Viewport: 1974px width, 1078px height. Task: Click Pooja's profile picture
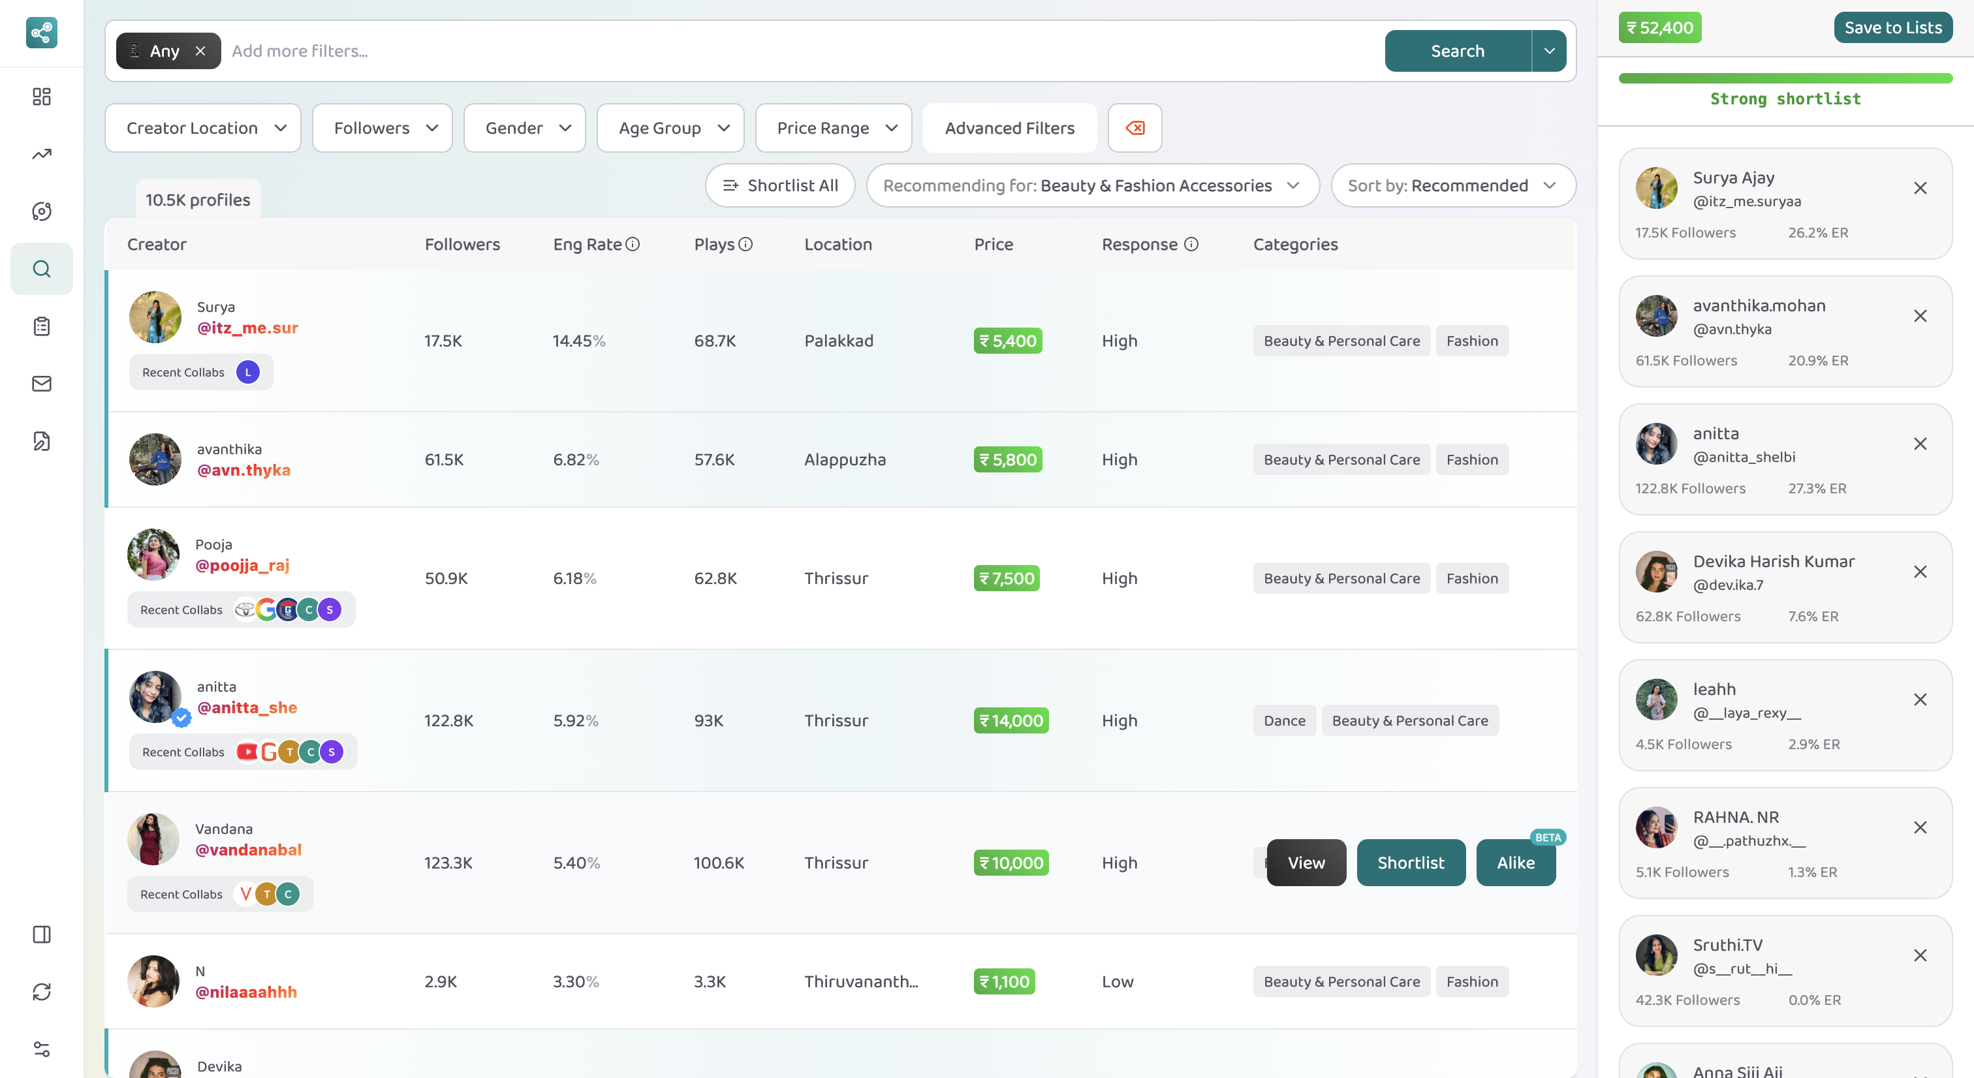pyautogui.click(x=153, y=555)
